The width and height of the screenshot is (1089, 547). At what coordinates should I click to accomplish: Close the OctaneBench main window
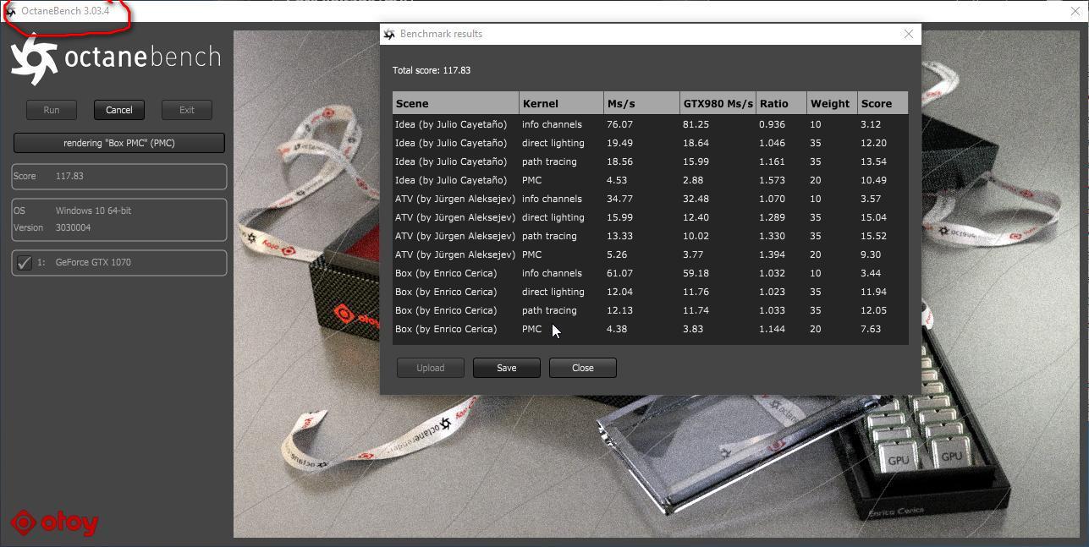1075,11
